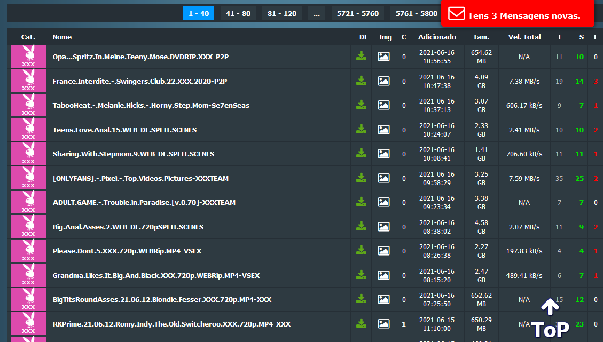Image resolution: width=603 pixels, height=342 pixels.
Task: Go to page 81 - 120
Action: pyautogui.click(x=282, y=13)
